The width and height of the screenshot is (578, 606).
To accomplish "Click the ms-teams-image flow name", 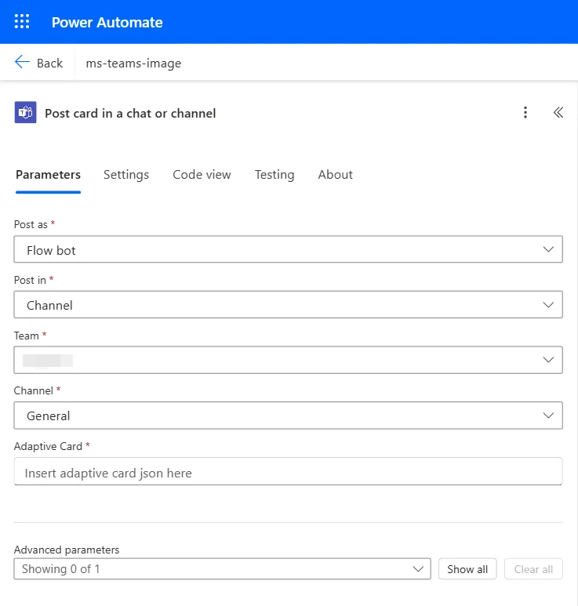I will pyautogui.click(x=133, y=63).
